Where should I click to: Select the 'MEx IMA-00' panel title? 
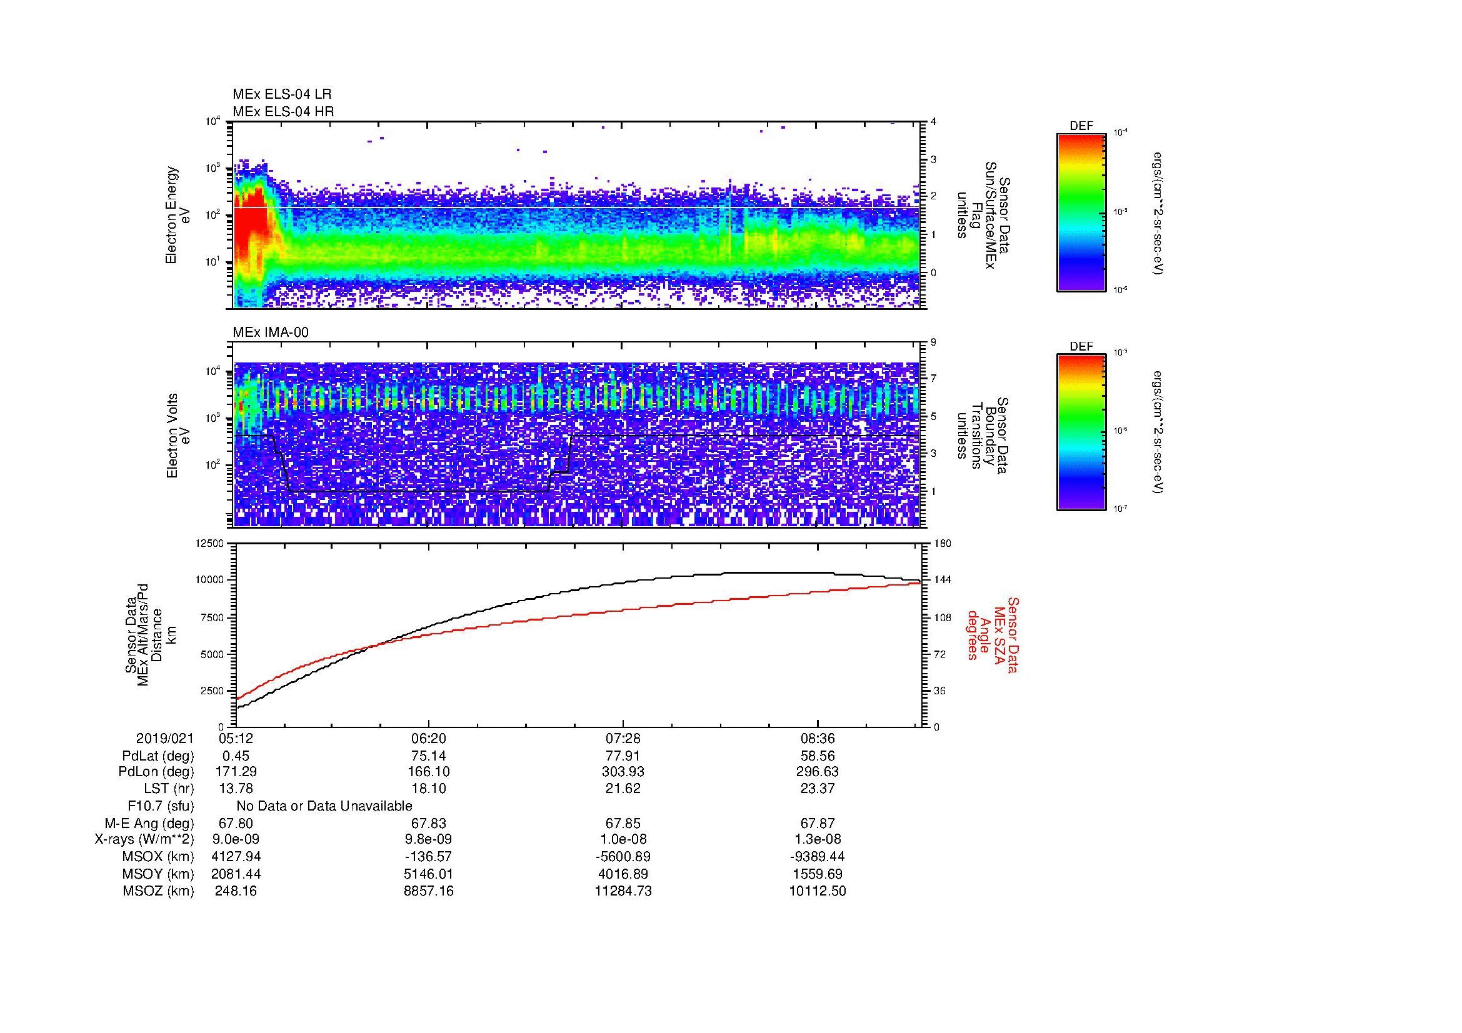(x=271, y=332)
